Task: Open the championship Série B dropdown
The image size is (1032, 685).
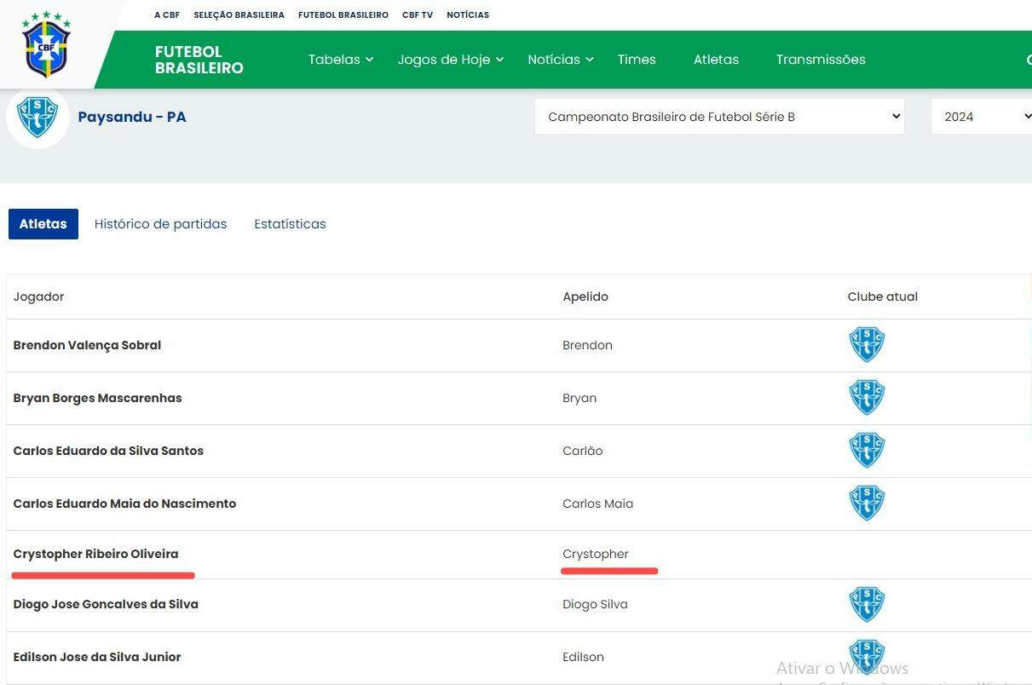Action: [719, 117]
